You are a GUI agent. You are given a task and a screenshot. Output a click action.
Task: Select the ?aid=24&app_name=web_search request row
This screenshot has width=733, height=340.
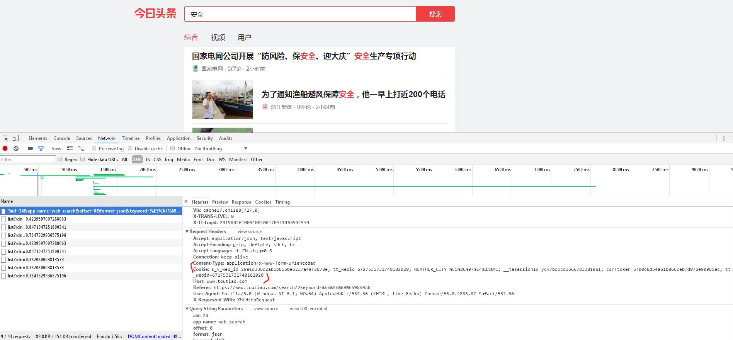pyautogui.click(x=91, y=211)
